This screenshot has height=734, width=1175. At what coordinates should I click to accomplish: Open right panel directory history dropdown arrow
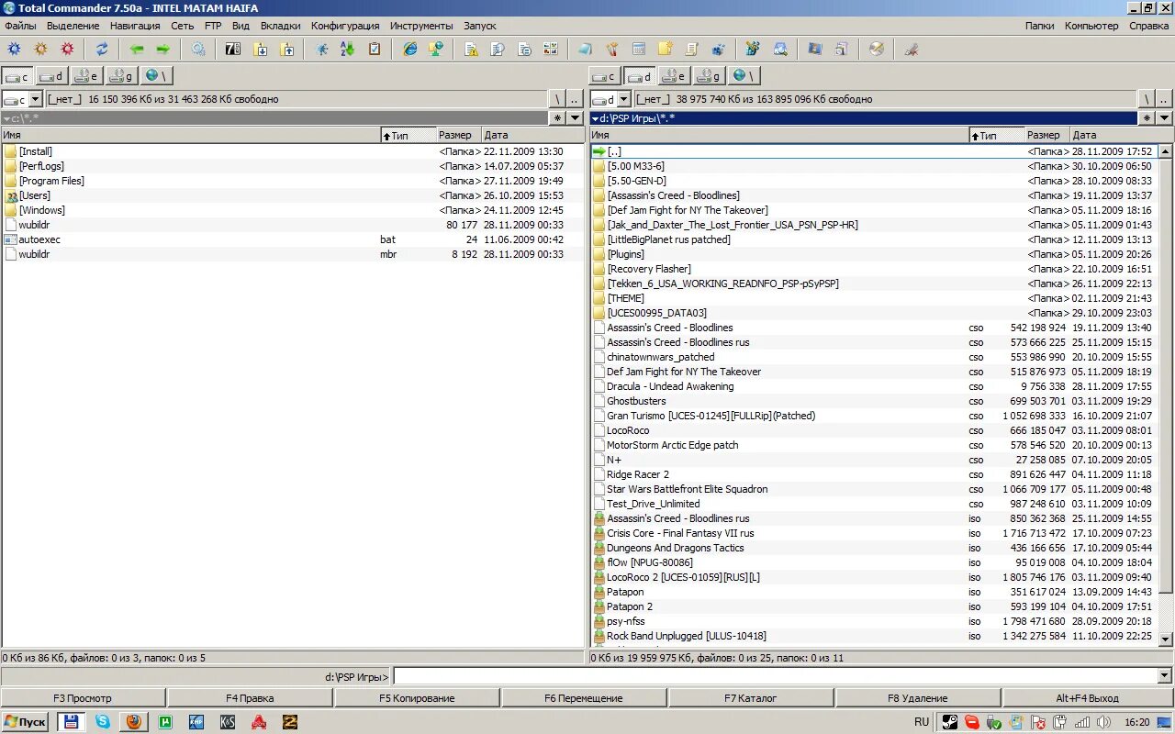point(1164,117)
